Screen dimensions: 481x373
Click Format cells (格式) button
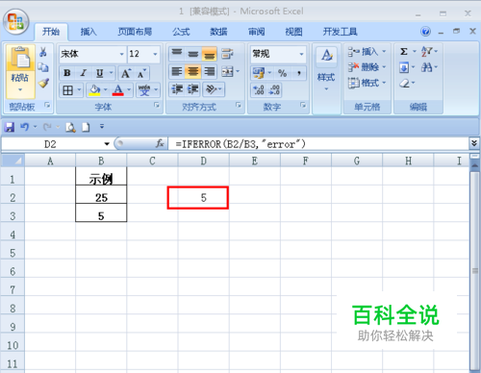(x=367, y=83)
